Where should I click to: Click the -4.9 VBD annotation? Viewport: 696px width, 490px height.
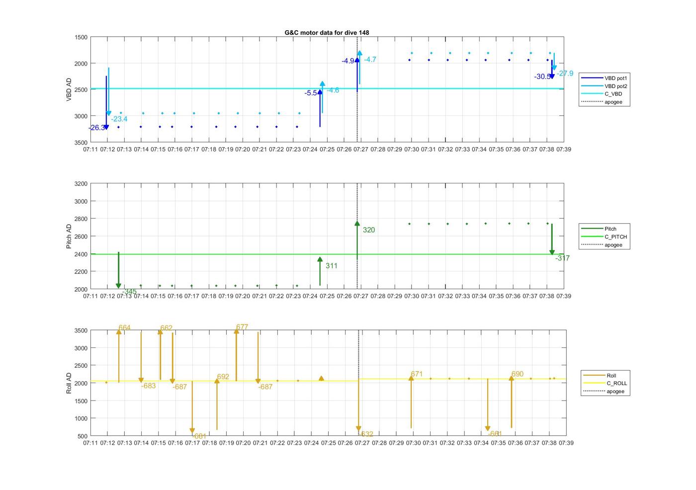(x=348, y=61)
